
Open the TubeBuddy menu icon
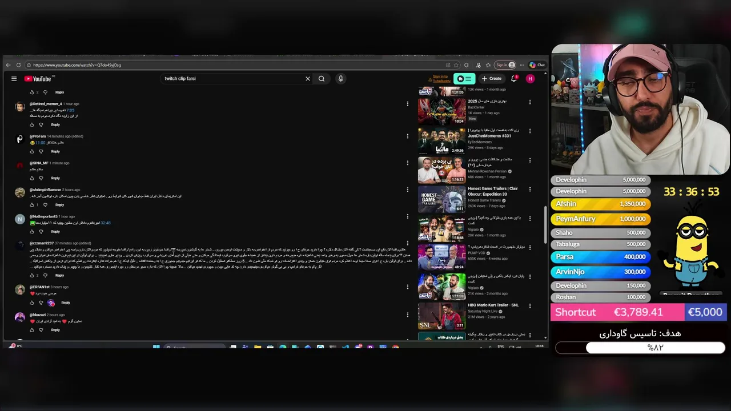pyautogui.click(x=464, y=79)
